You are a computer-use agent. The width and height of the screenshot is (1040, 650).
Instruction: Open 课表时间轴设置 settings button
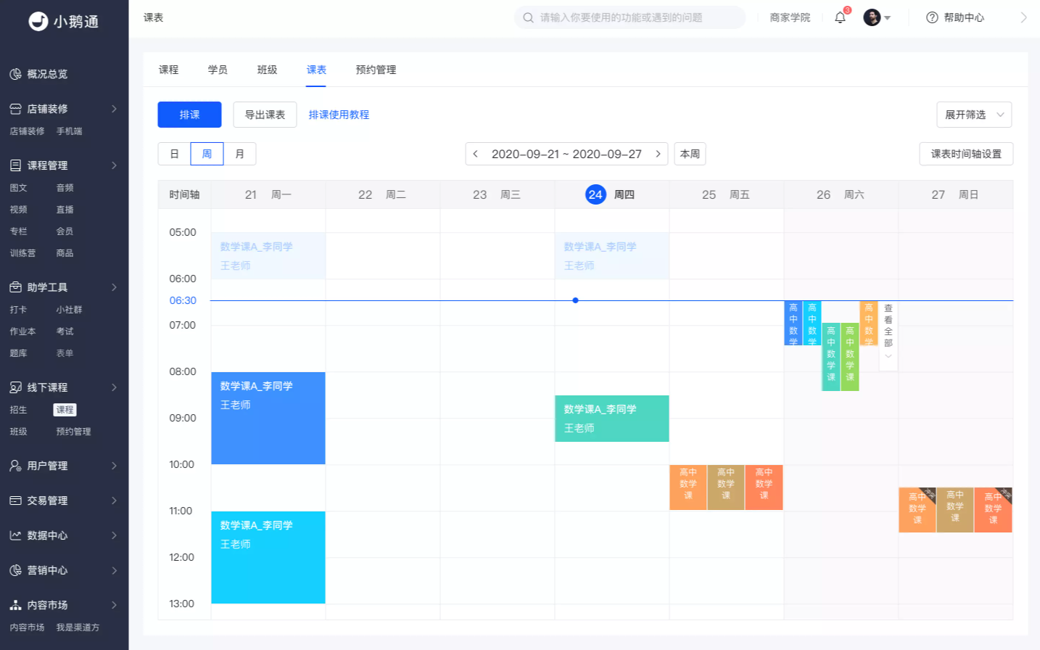tap(966, 154)
